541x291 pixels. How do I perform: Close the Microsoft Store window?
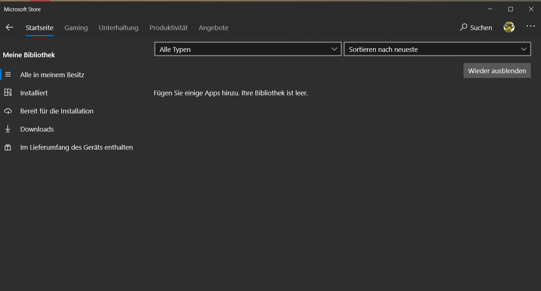pyautogui.click(x=531, y=9)
